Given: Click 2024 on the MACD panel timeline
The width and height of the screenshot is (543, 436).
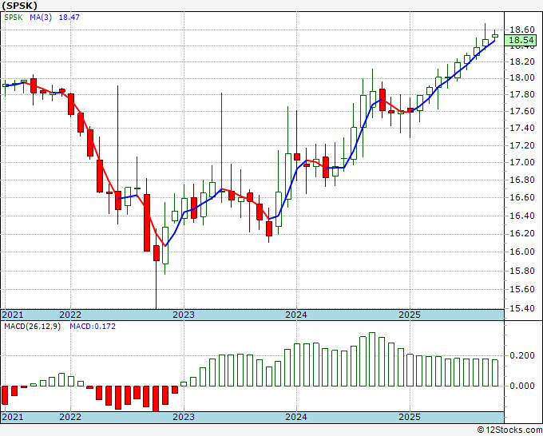Looking at the screenshot, I should tap(296, 417).
